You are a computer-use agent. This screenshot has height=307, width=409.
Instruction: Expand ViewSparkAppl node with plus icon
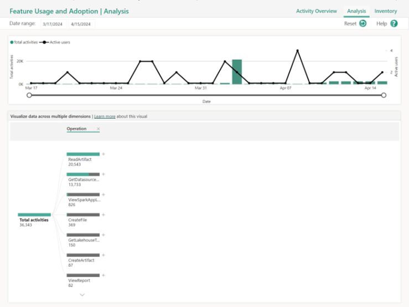click(103, 194)
